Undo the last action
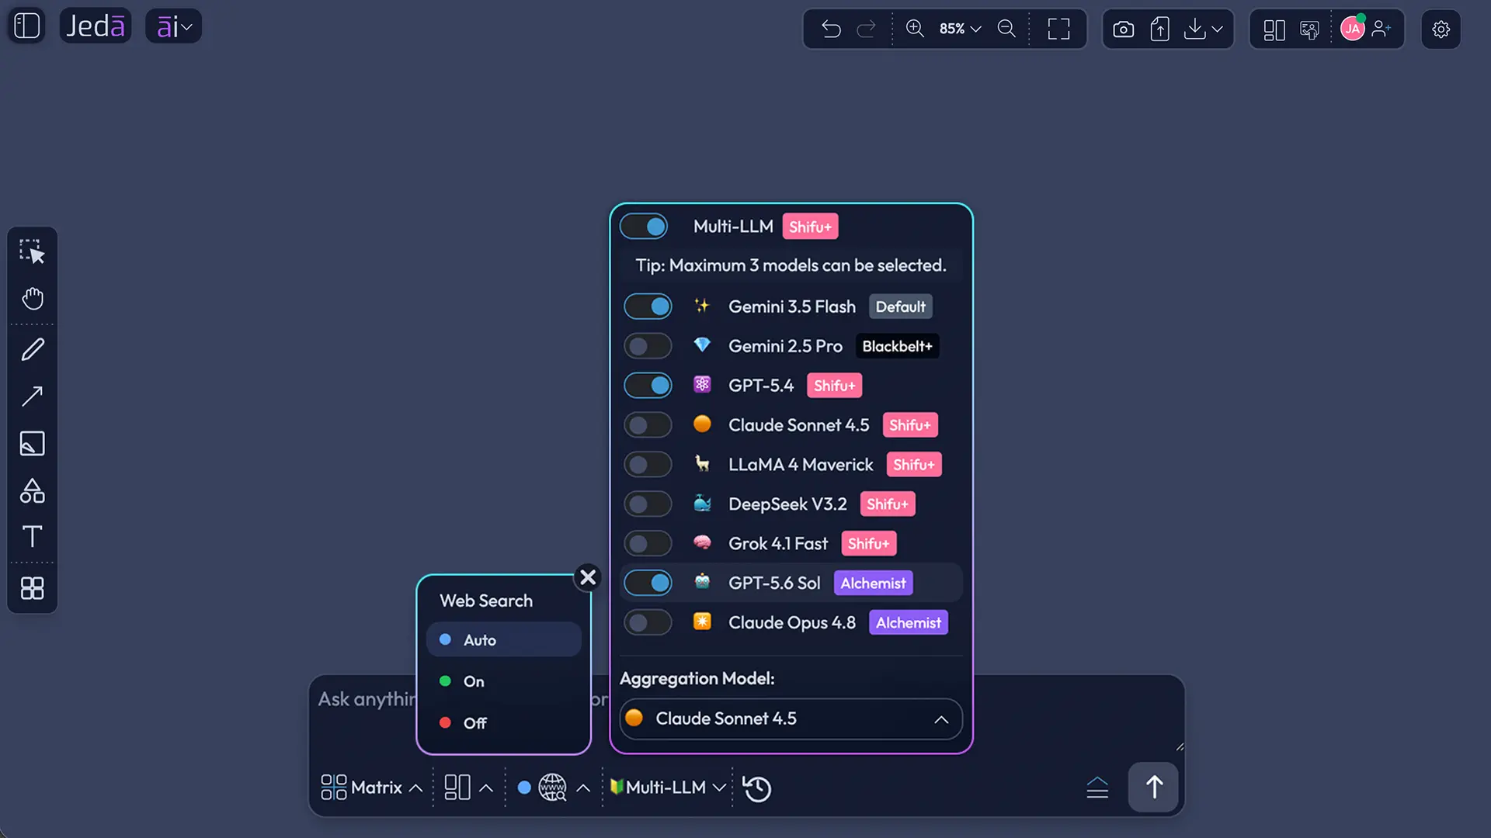Image resolution: width=1491 pixels, height=838 pixels. pos(831,29)
